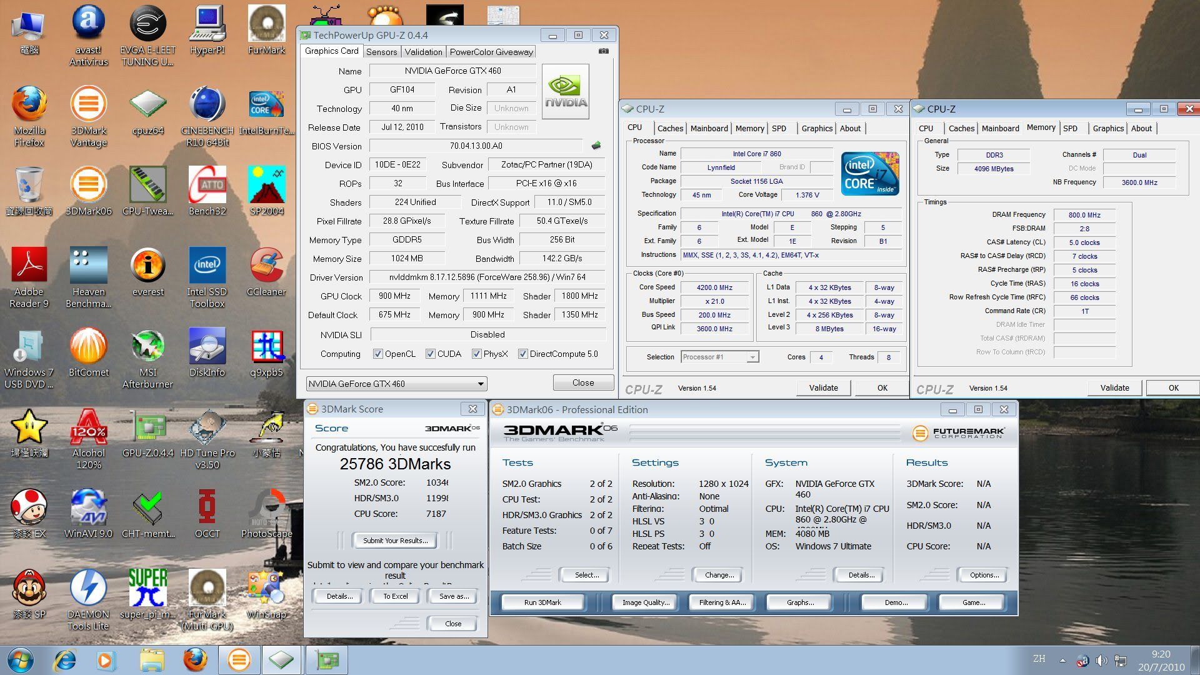Expand the GPU selection dropdown in GPU-Z
Viewport: 1200px width, 675px height.
pyautogui.click(x=480, y=384)
